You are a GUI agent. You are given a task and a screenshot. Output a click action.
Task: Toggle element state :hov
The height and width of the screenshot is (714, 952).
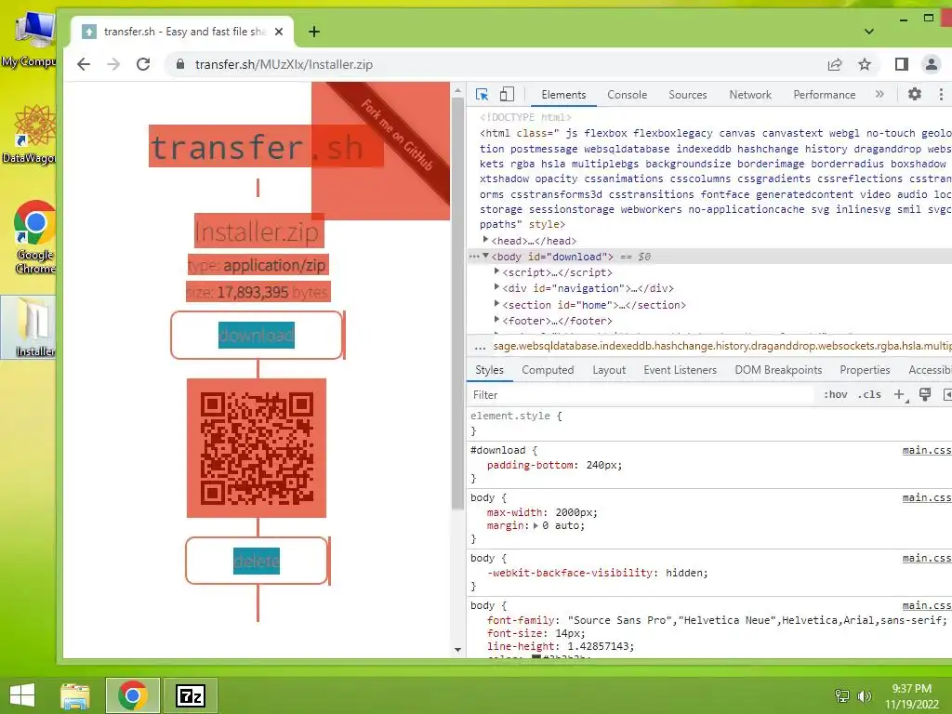pos(836,394)
